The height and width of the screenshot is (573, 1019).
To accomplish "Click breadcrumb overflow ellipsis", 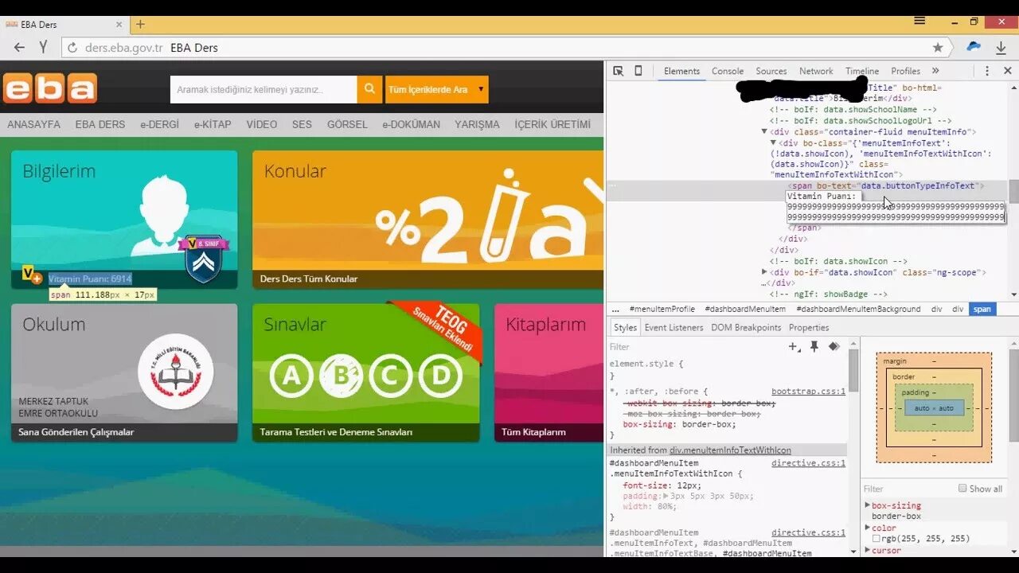I will pos(615,309).
